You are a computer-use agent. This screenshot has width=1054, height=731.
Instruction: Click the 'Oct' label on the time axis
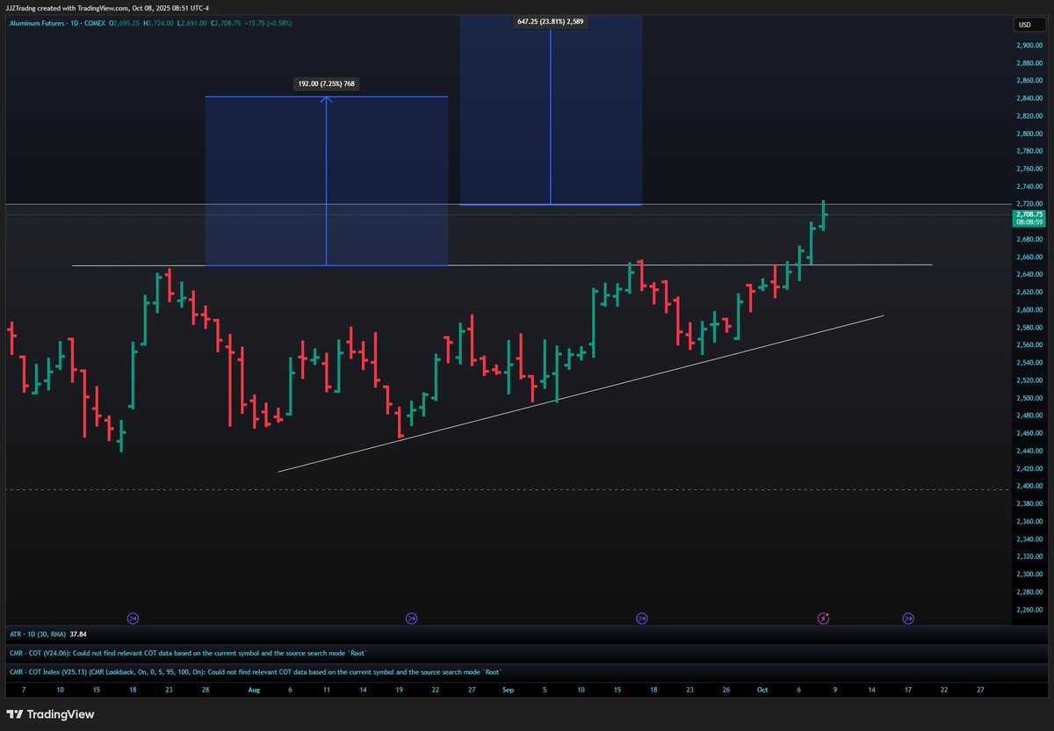(762, 691)
